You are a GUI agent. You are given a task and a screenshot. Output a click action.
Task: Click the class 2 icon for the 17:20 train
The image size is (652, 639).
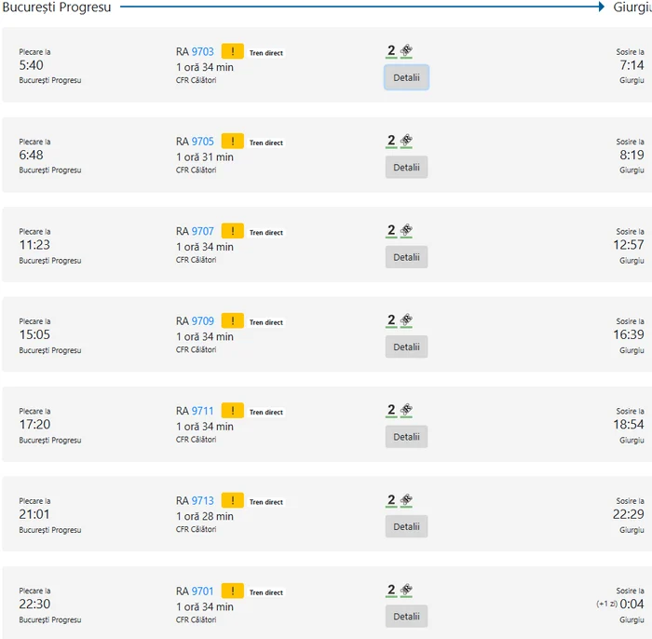point(391,411)
